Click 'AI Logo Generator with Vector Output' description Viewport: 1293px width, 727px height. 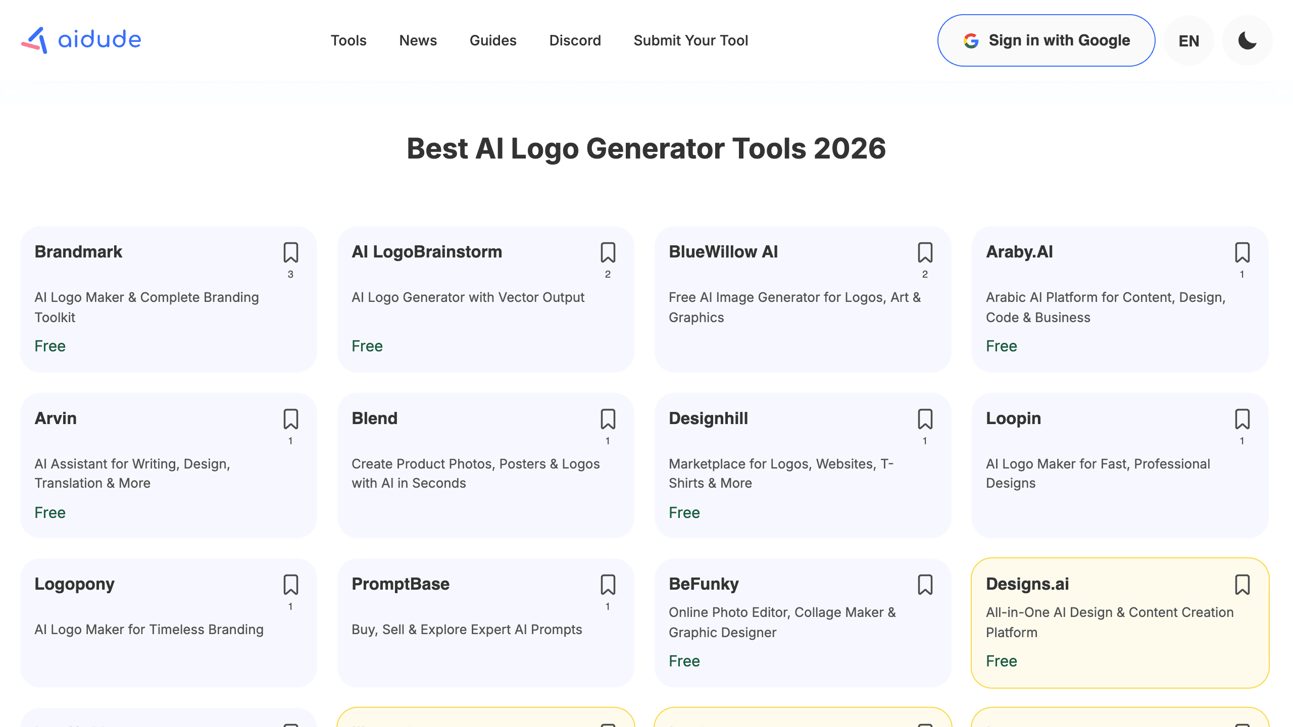pos(468,297)
